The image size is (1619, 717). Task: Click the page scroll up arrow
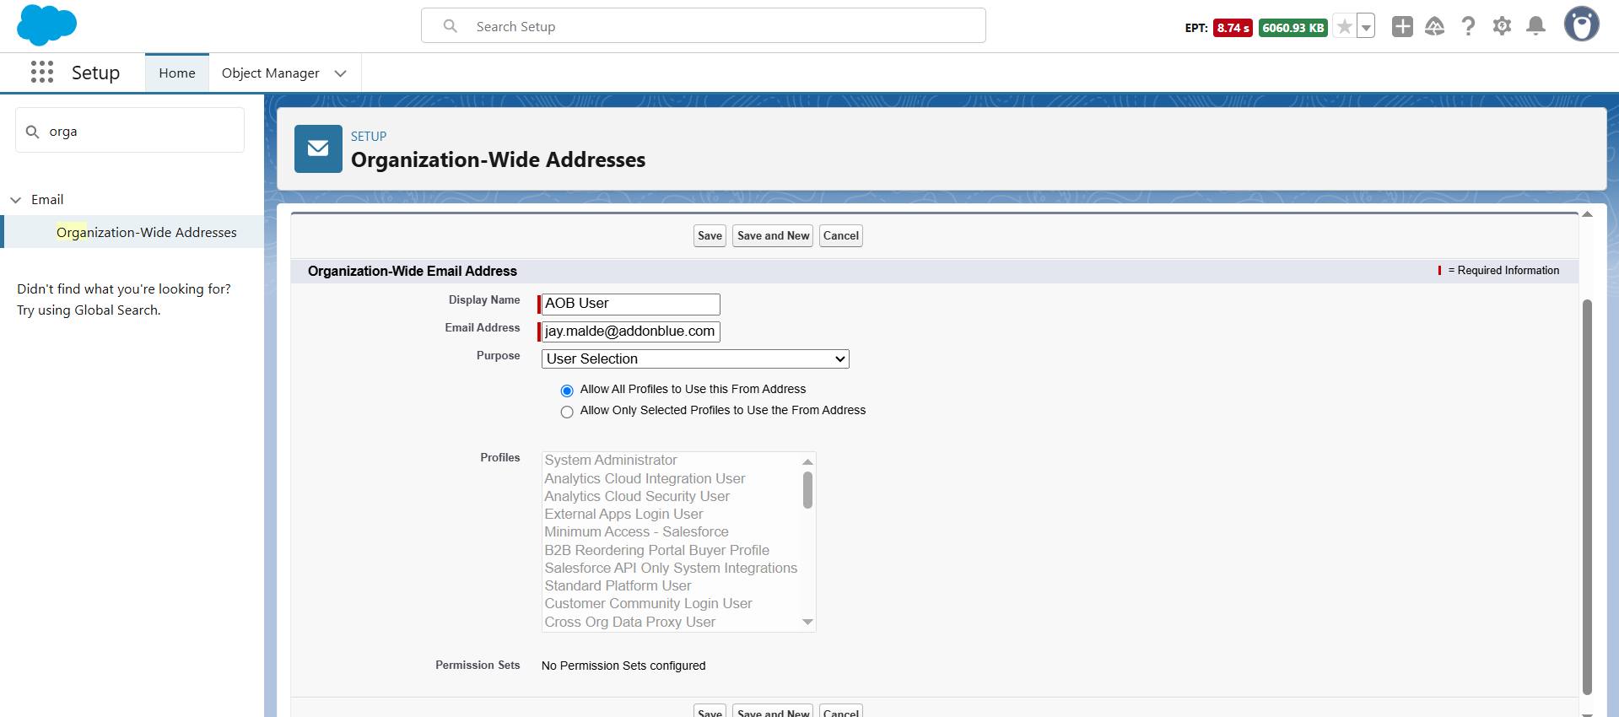1587,214
